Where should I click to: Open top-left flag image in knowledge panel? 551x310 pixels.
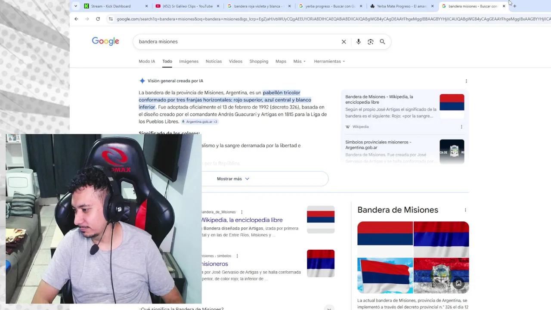pyautogui.click(x=385, y=239)
